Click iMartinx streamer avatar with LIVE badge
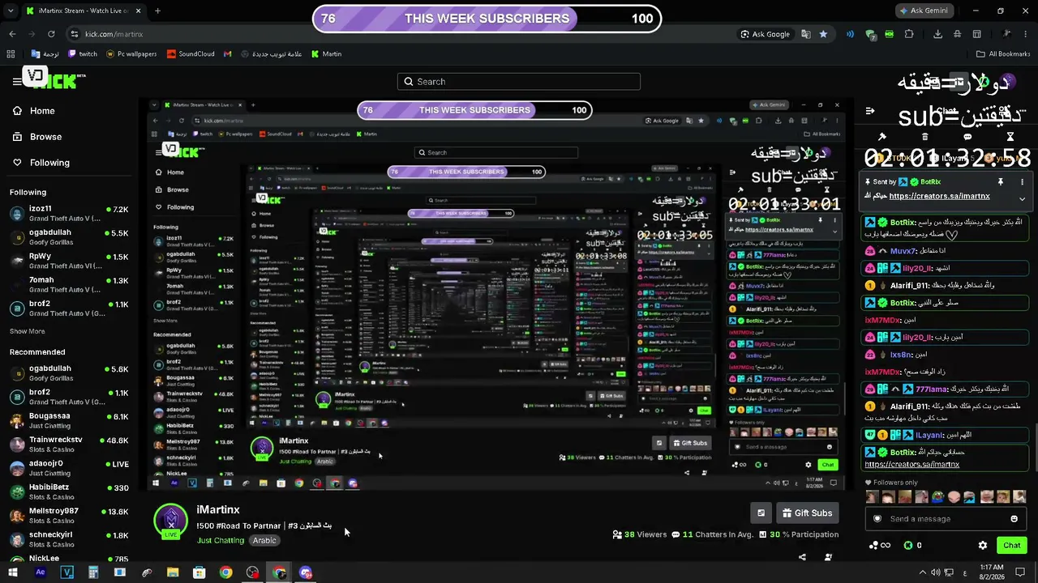Screen dimensions: 1038x583 pyautogui.click(x=171, y=521)
